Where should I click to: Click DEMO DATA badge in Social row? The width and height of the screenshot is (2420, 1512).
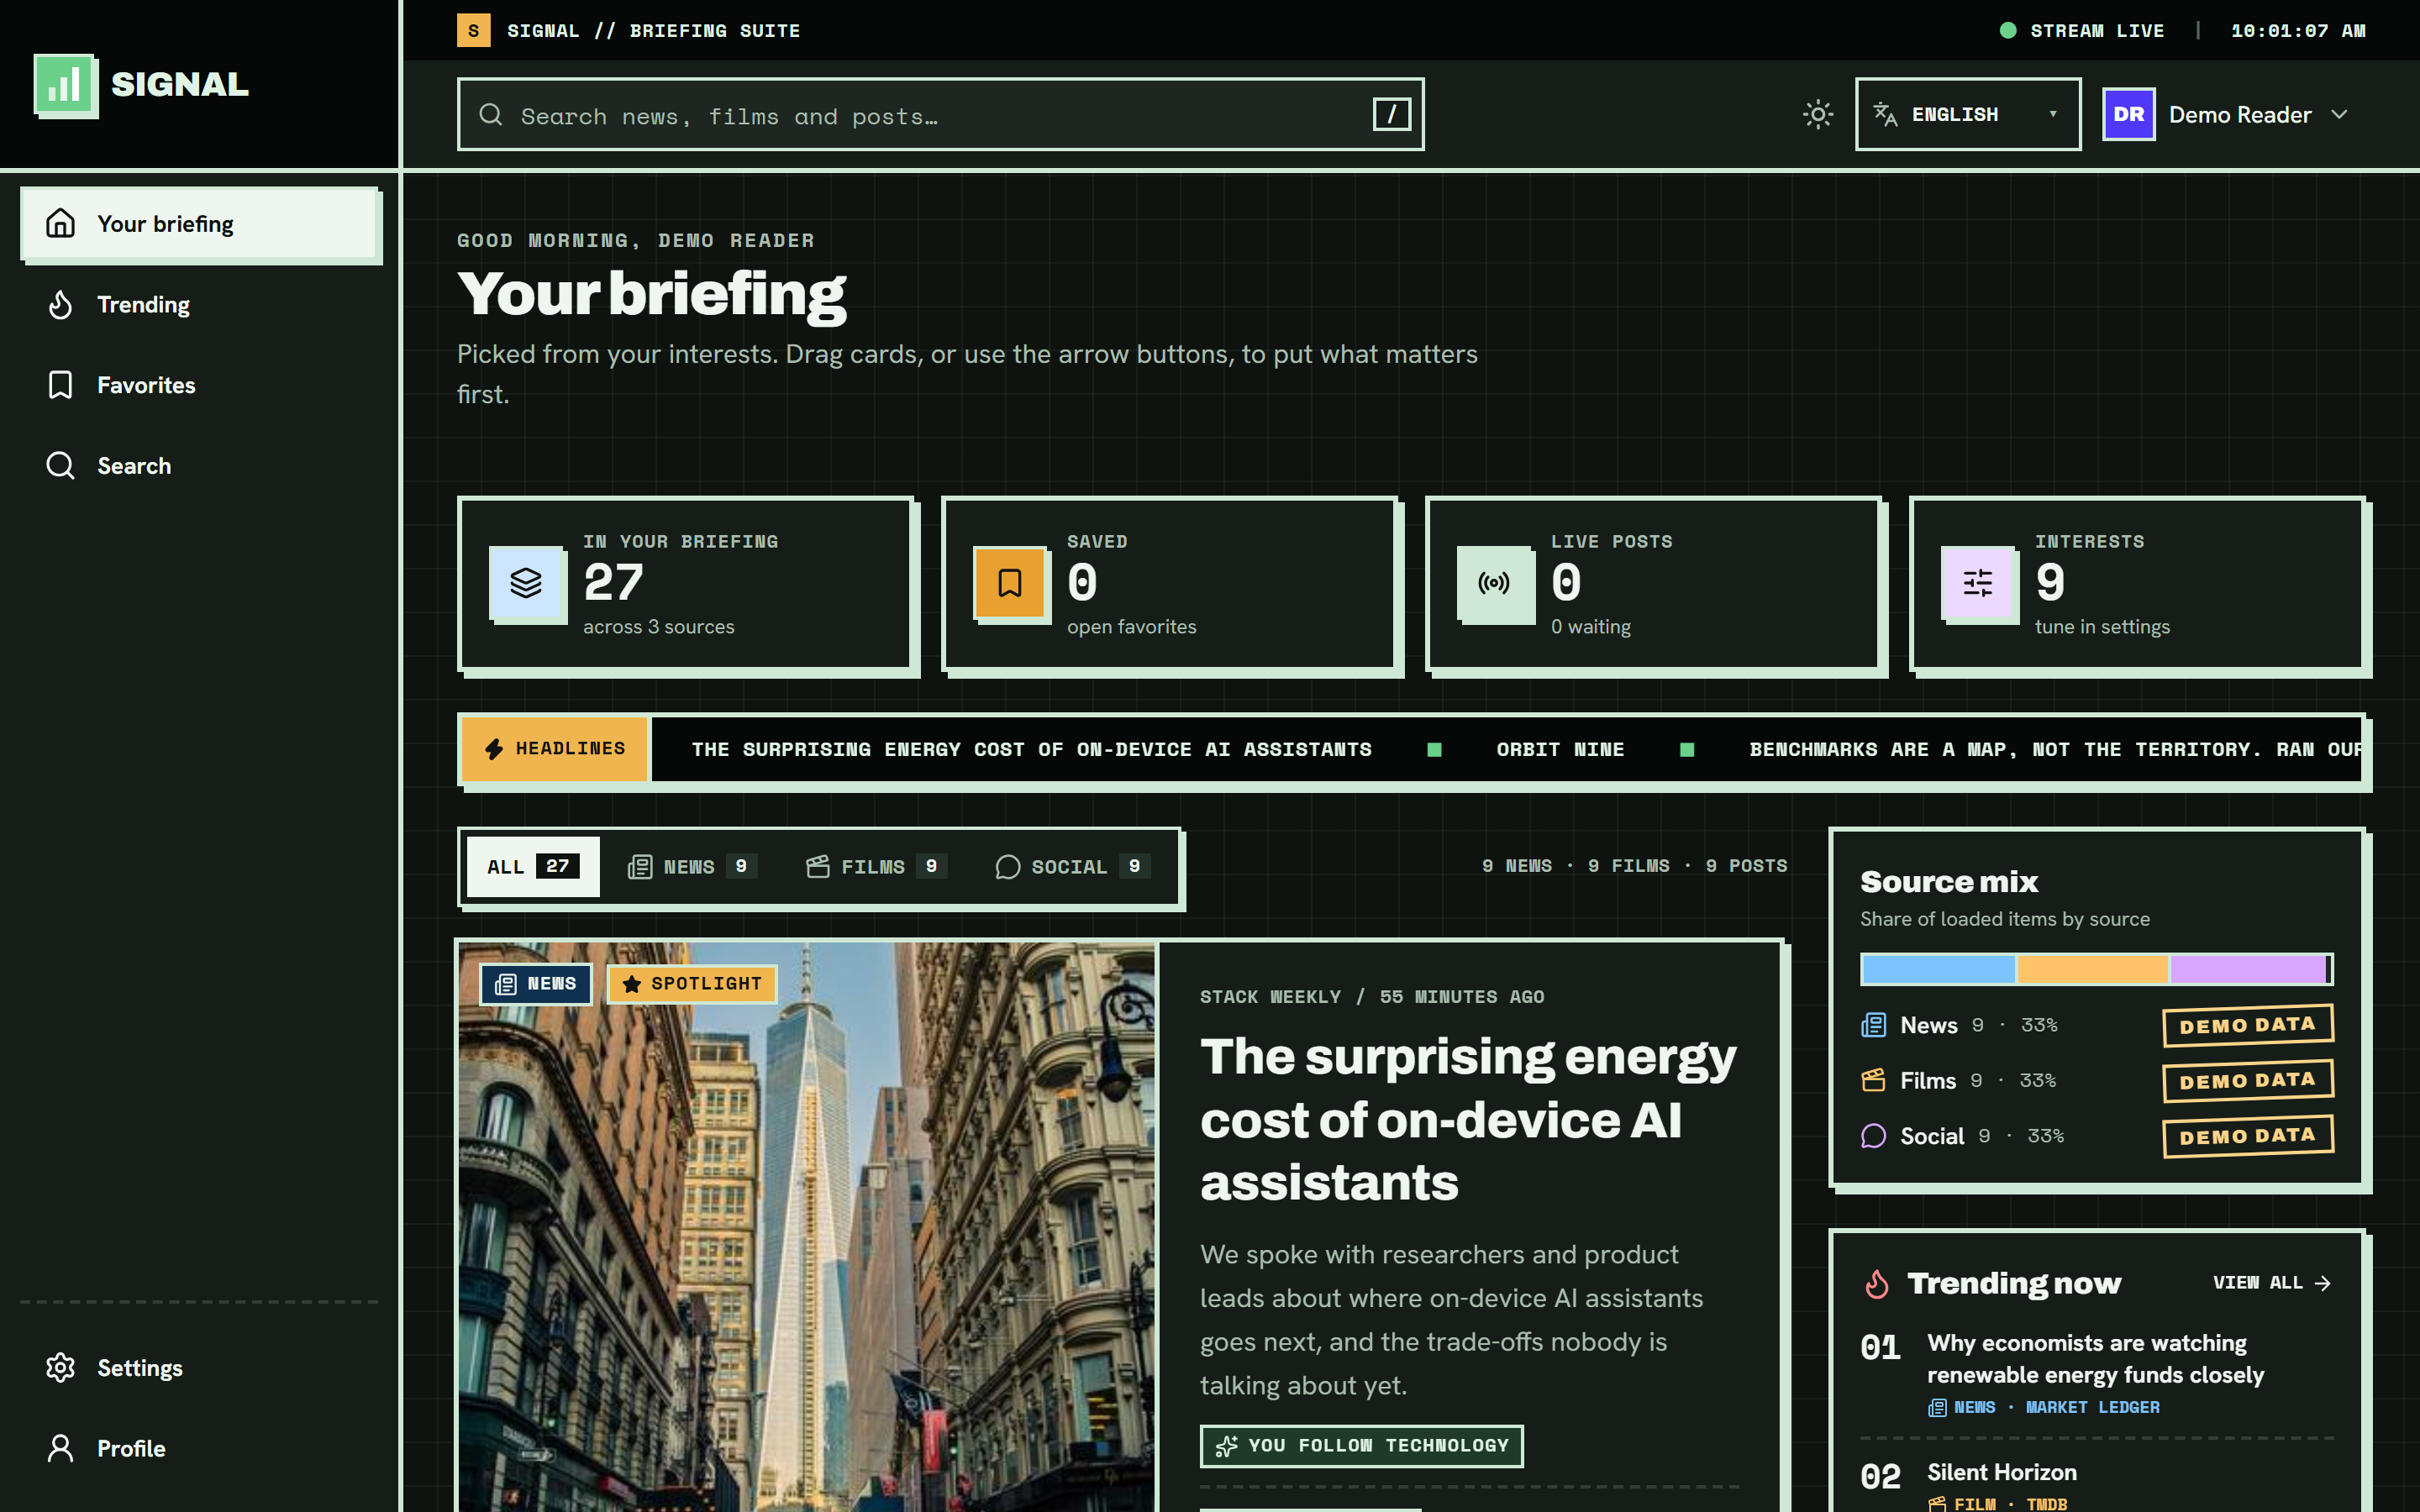(2248, 1137)
